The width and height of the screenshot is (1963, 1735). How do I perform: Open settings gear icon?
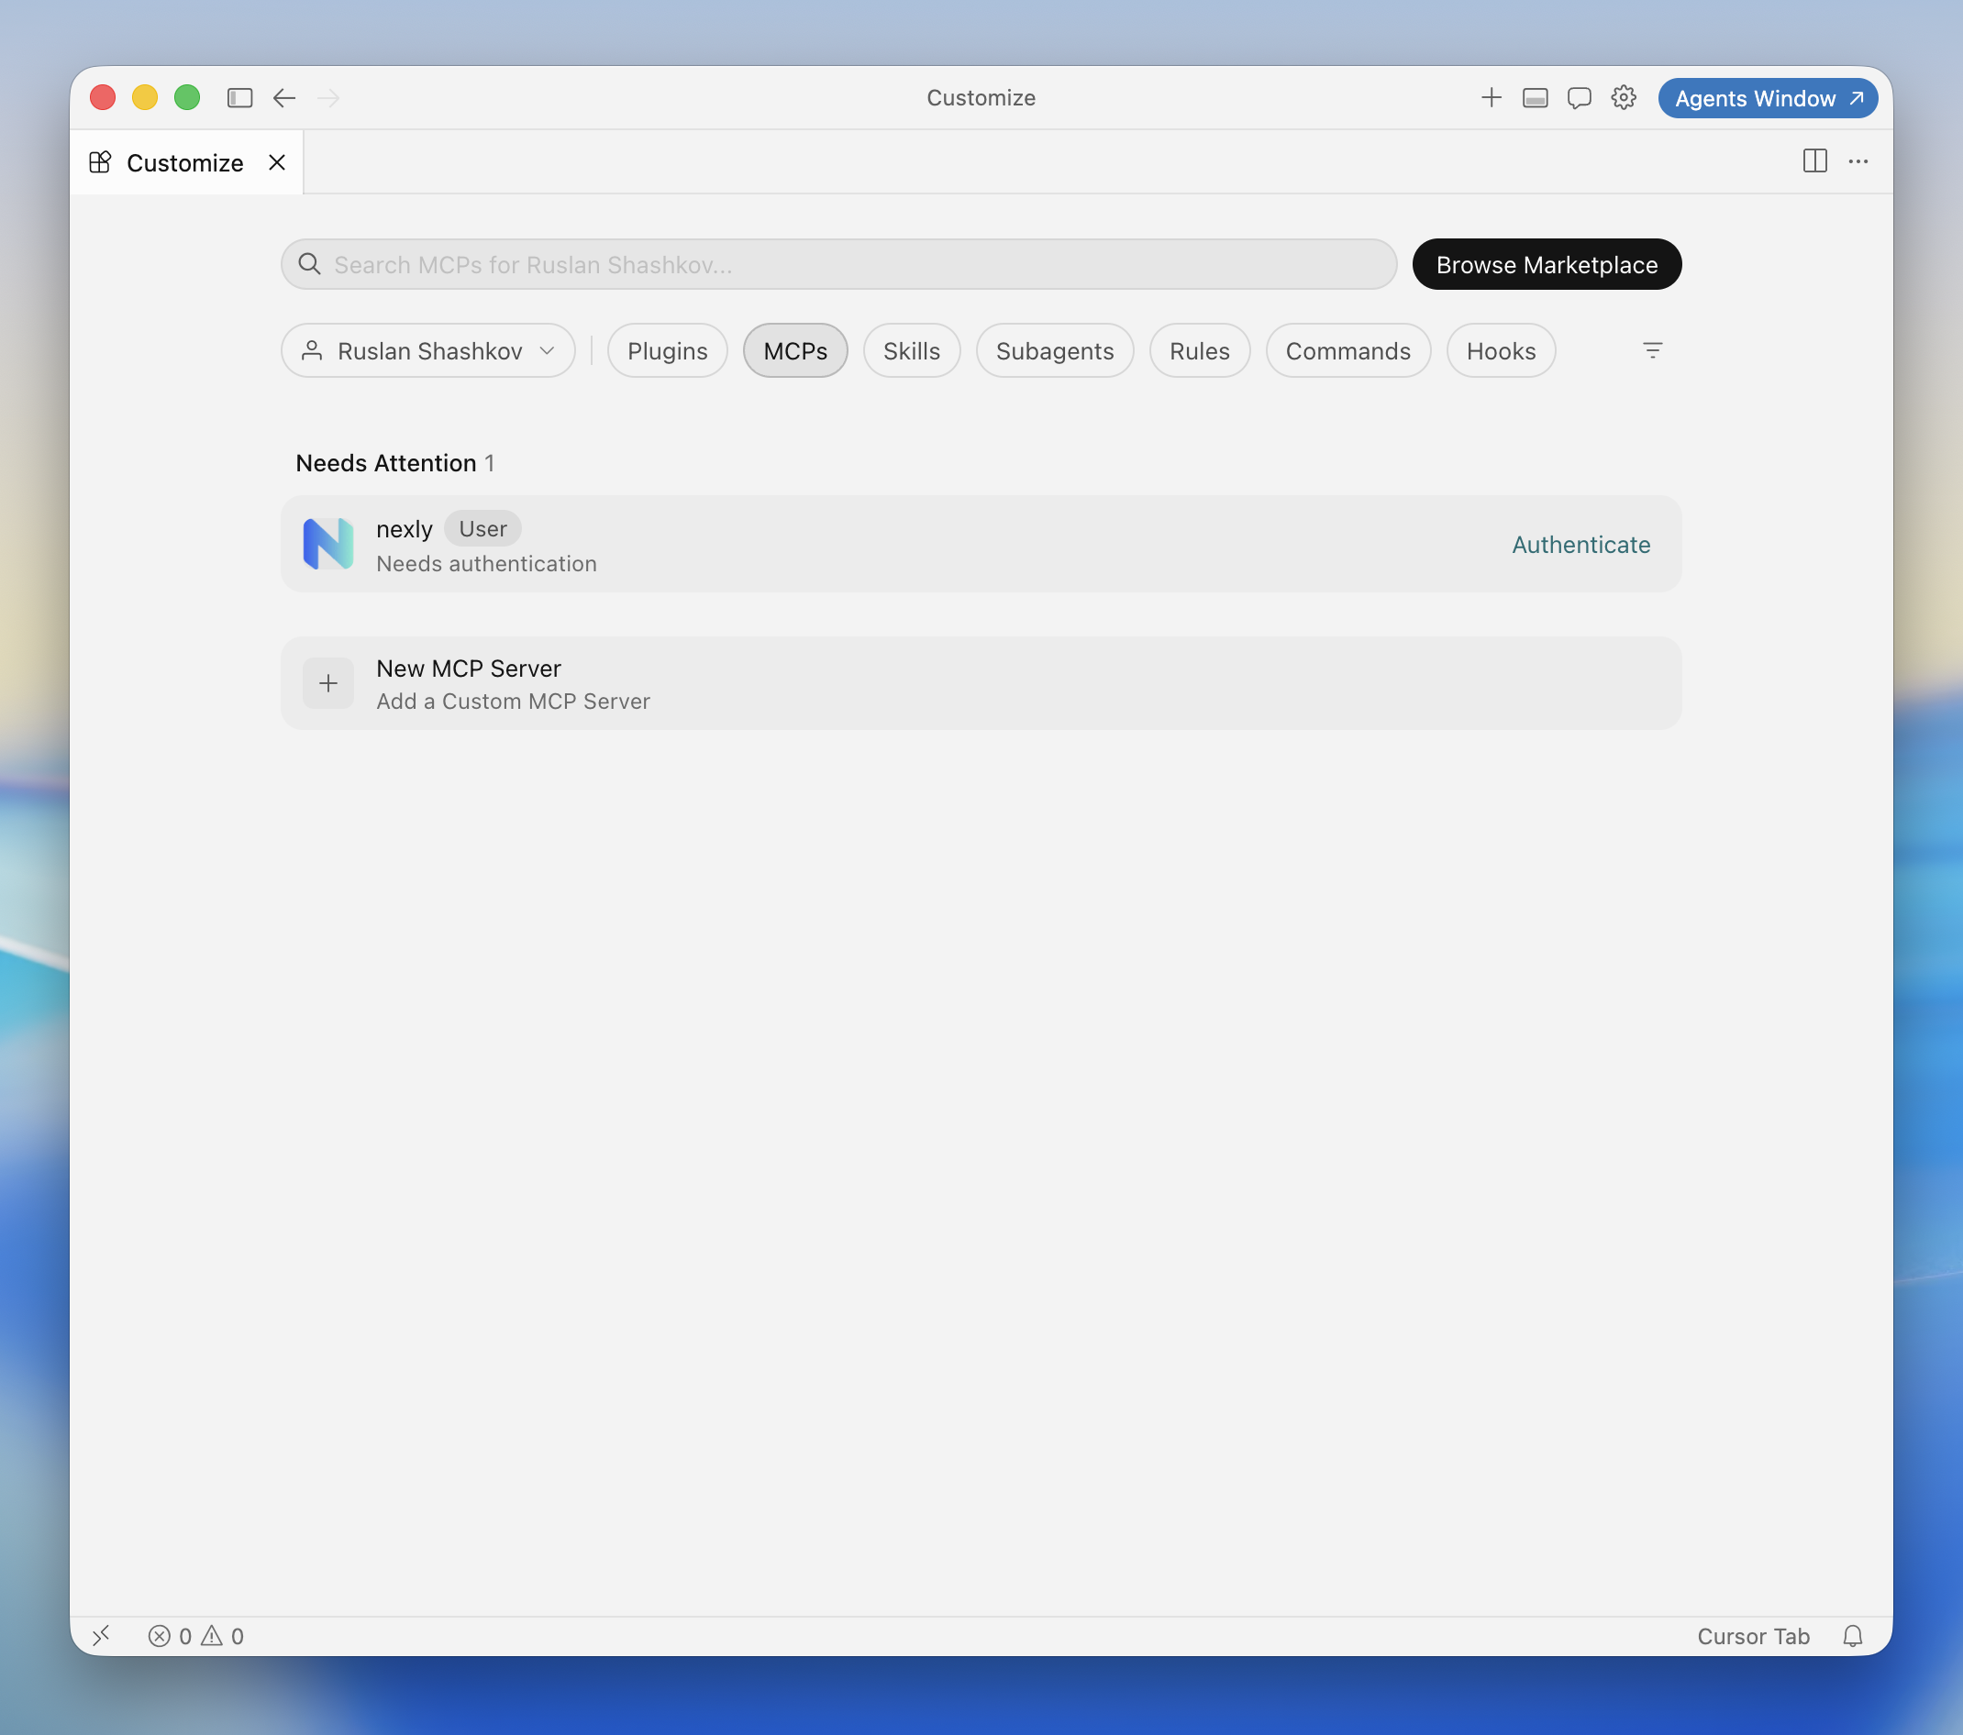(x=1623, y=98)
